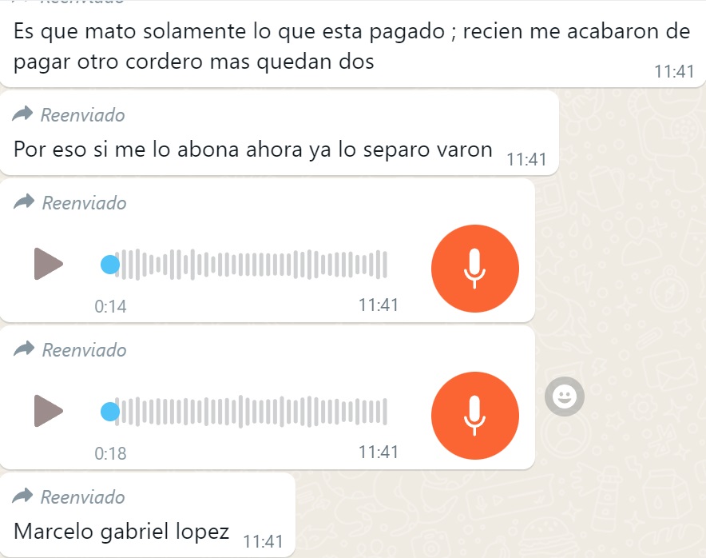Click the orange microphone icon on the 0:18 audio
The image size is (706, 558).
[475, 416]
